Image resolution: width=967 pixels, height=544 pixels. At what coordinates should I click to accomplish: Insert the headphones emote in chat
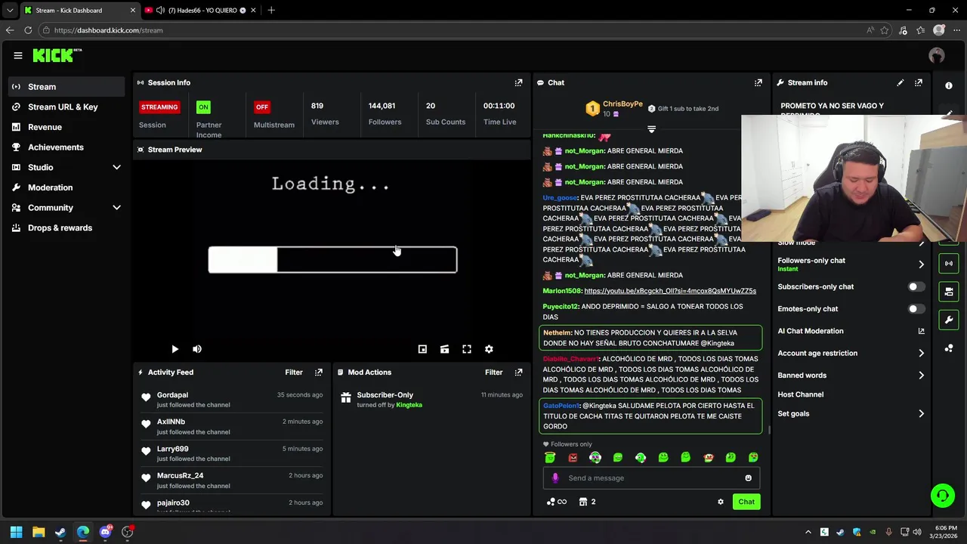coord(595,457)
